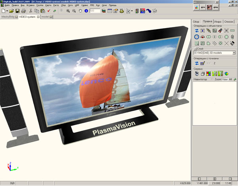
Task: Click the Z point operation button
Action: pyautogui.click(x=215, y=63)
